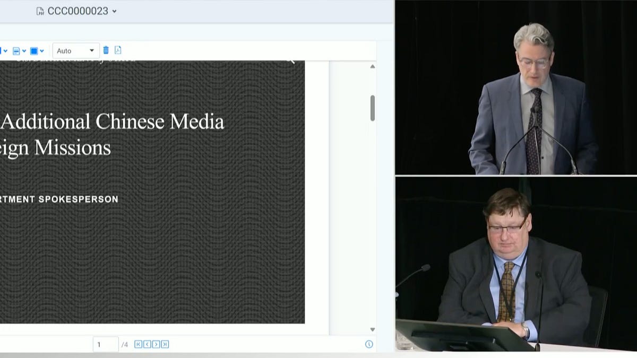Click the file icon beside CCC0000023
The width and height of the screenshot is (637, 358).
pos(40,11)
